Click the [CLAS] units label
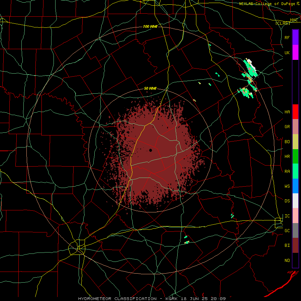 pyautogui.click(x=283, y=23)
